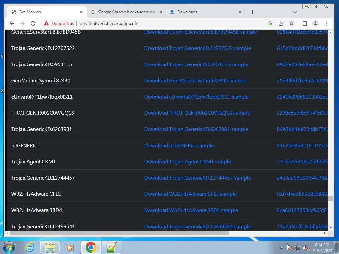Click the Dangerous site warning icon
Image resolution: width=339 pixels, height=254 pixels.
(x=46, y=23)
